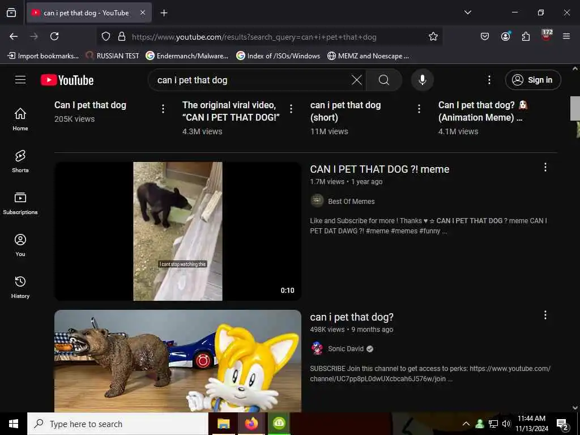Reload the current page
Viewport: 580px width, 435px height.
click(54, 36)
